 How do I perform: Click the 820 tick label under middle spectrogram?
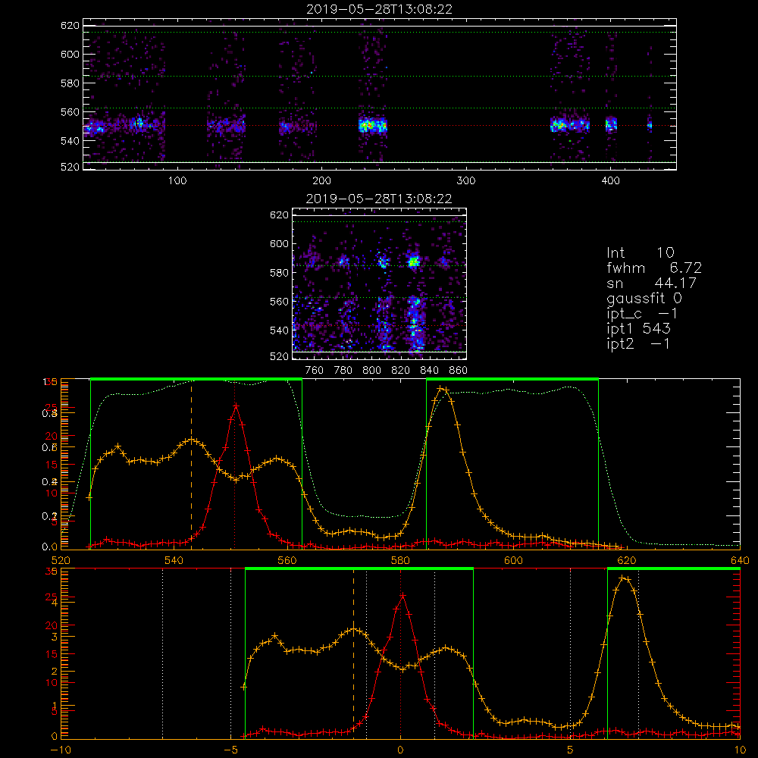(401, 371)
